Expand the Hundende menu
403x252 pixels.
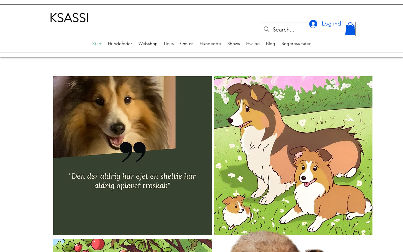pos(210,43)
